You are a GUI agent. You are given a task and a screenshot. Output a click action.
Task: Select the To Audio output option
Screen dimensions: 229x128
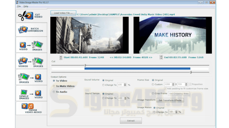[54, 92]
